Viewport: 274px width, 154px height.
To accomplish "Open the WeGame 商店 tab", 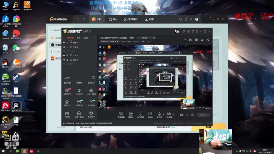I will 113,19.
